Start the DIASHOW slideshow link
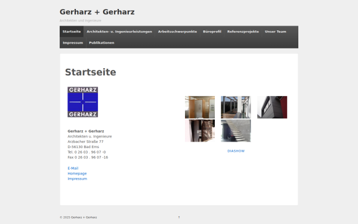The height and width of the screenshot is (224, 358). point(236,151)
